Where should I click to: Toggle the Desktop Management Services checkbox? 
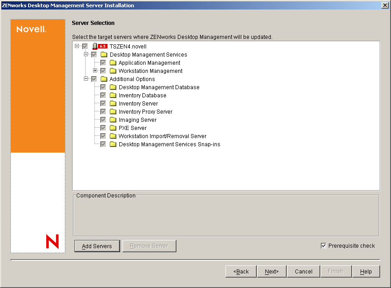[x=94, y=54]
